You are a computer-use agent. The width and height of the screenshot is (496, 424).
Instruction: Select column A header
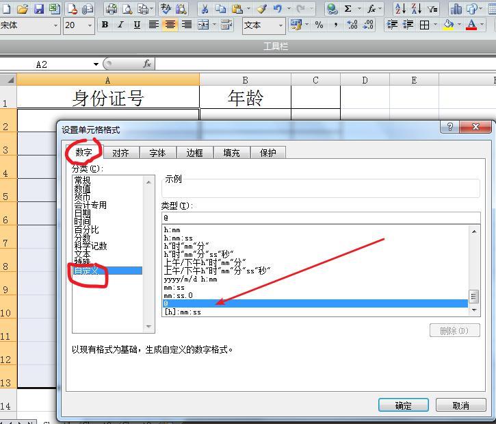click(x=108, y=79)
